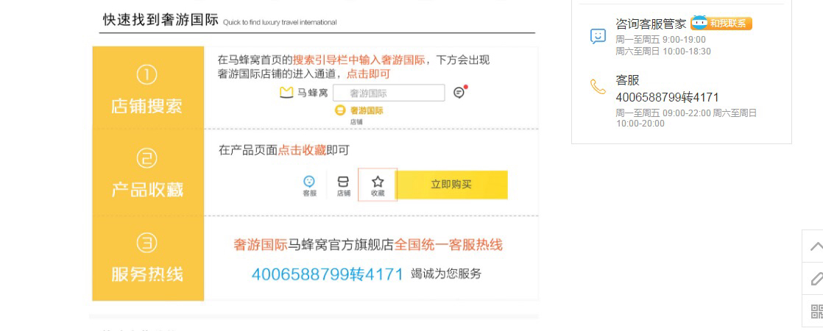Click the 马蜂窝 logo in the search illustration
The image size is (823, 331).
tap(304, 93)
